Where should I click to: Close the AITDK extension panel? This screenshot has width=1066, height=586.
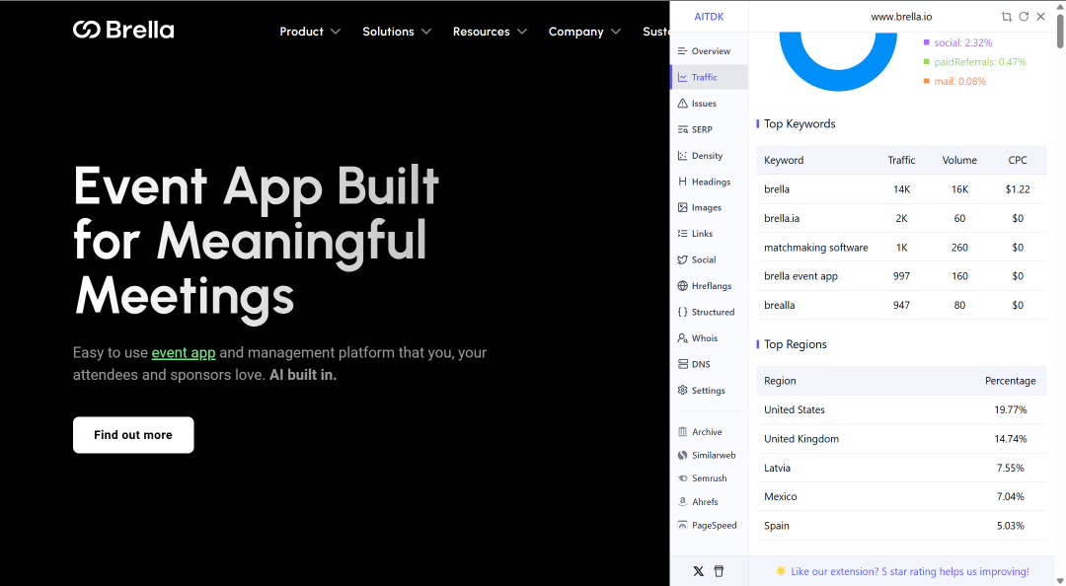click(x=1041, y=17)
